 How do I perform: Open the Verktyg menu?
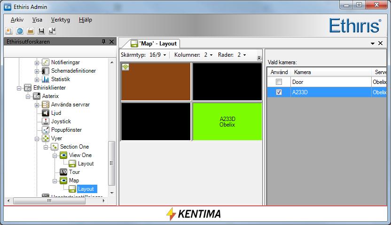[60, 20]
